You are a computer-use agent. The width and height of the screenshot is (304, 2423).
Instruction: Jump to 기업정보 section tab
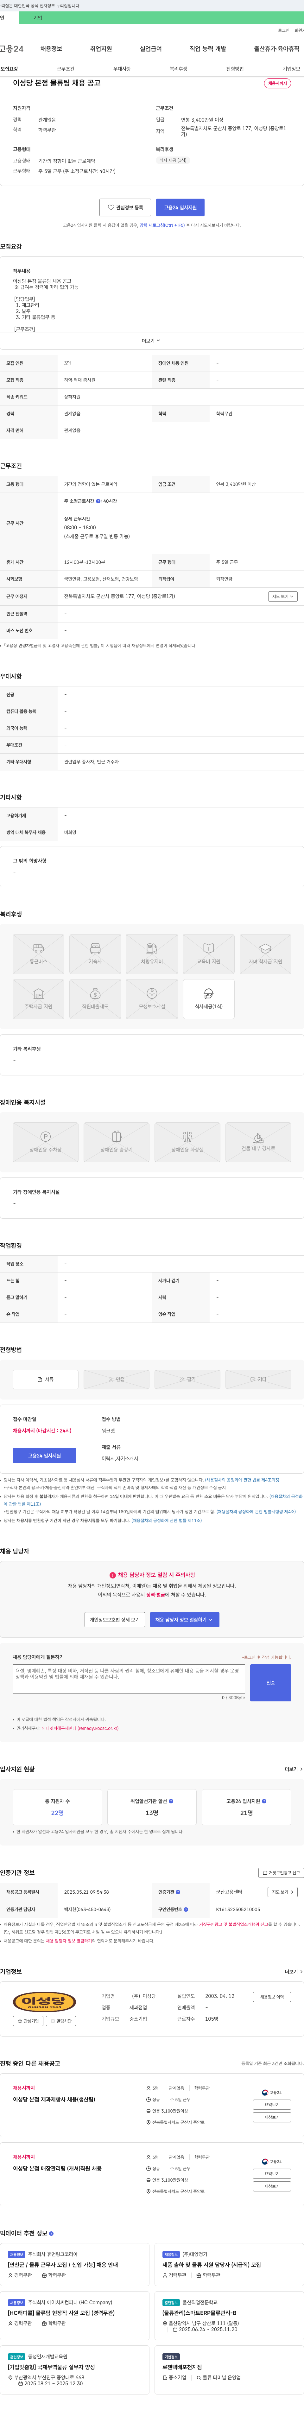[x=292, y=69]
